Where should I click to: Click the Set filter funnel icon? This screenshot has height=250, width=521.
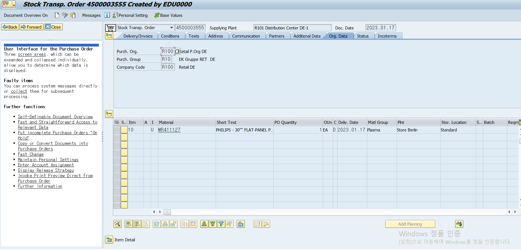tap(221, 224)
